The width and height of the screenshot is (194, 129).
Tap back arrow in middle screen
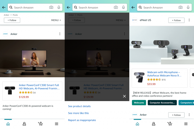(68, 7)
